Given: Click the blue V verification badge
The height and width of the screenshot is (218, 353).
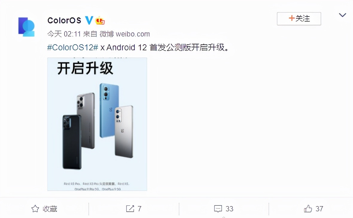Looking at the screenshot, I should [x=89, y=20].
